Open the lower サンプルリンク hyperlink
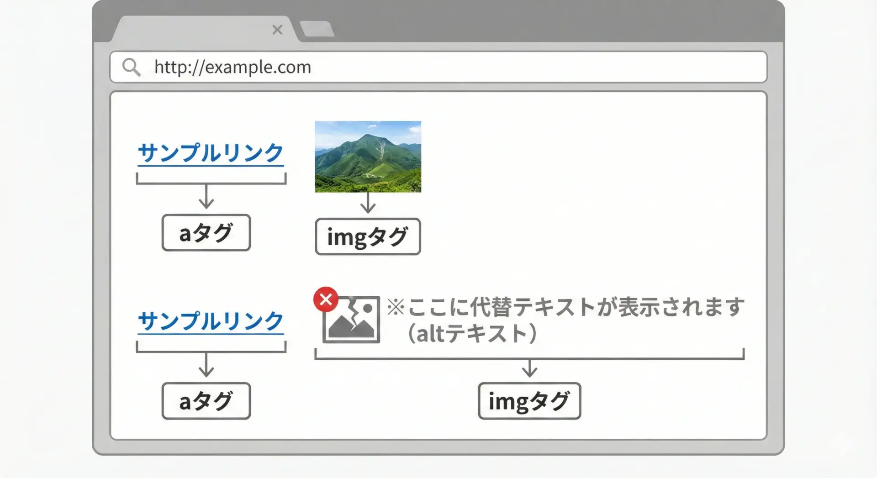The height and width of the screenshot is (478, 877). tap(211, 321)
